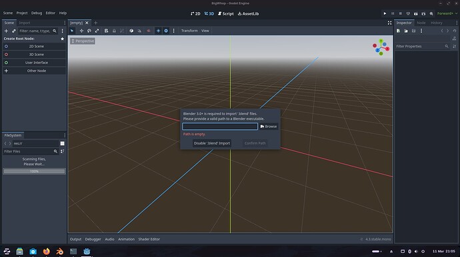Browse for Blender executable
Image resolution: width=460 pixels, height=257 pixels.
(269, 127)
